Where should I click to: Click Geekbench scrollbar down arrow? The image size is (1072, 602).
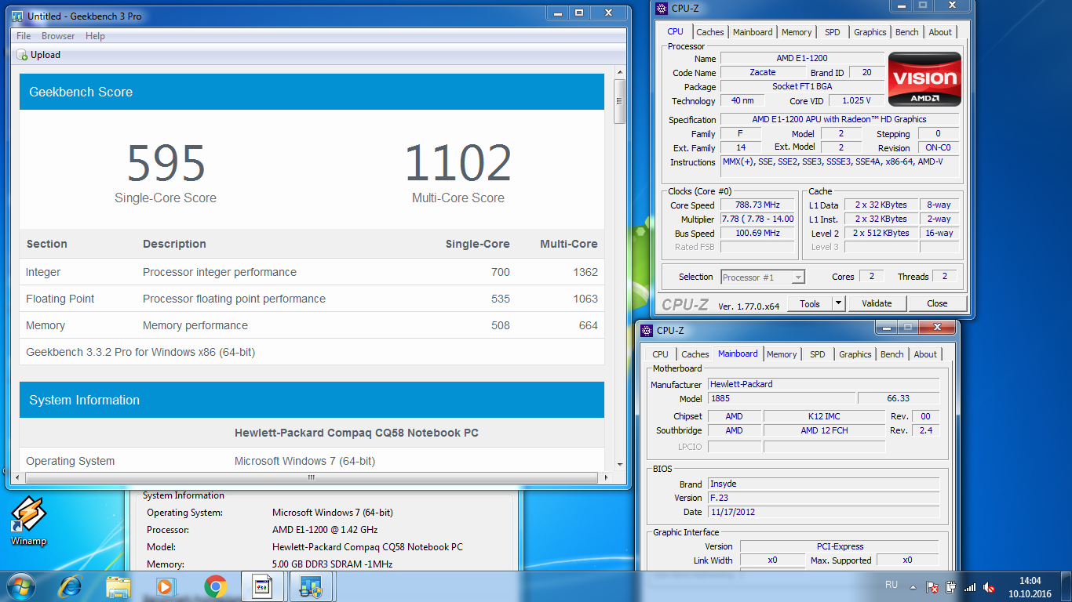coord(619,465)
